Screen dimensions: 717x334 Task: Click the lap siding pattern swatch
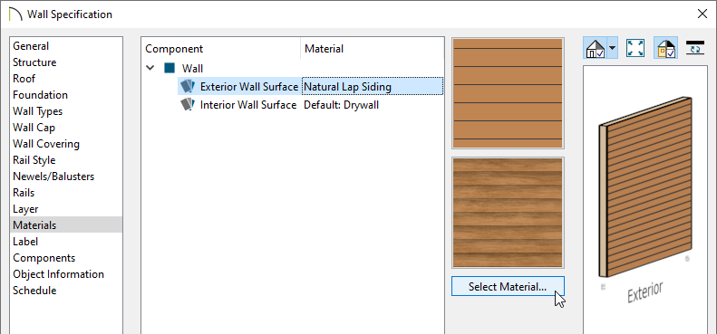pos(508,93)
